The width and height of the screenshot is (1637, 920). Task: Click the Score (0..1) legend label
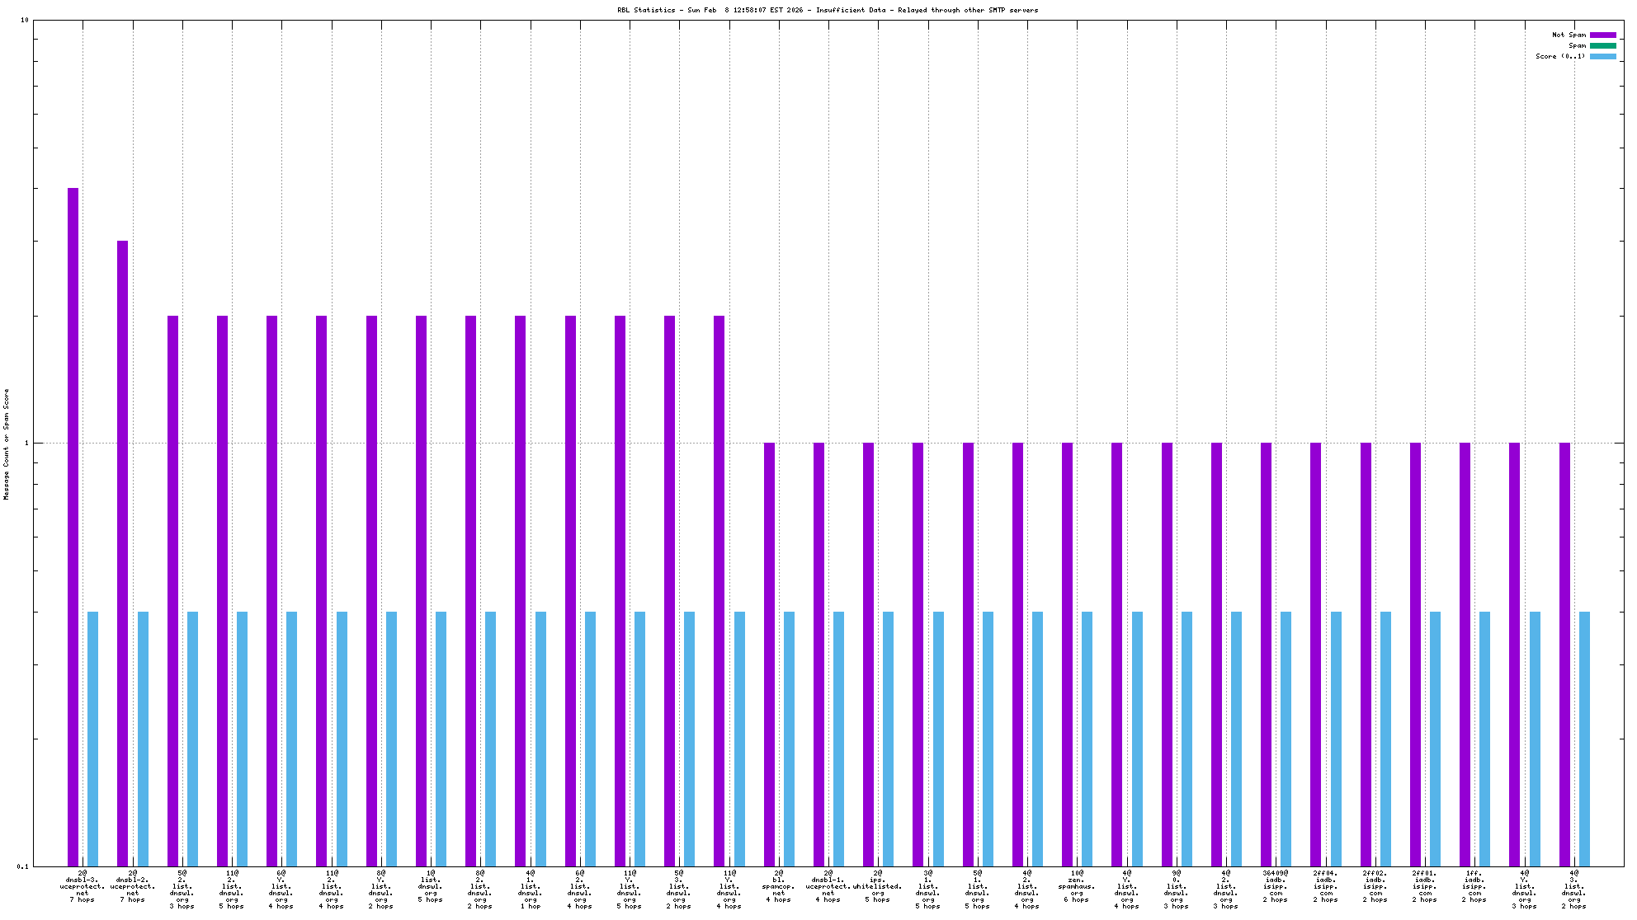click(1559, 56)
